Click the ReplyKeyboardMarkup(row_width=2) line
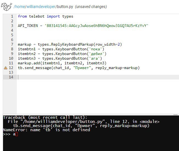The height and width of the screenshot is (151, 179). coord(70,45)
